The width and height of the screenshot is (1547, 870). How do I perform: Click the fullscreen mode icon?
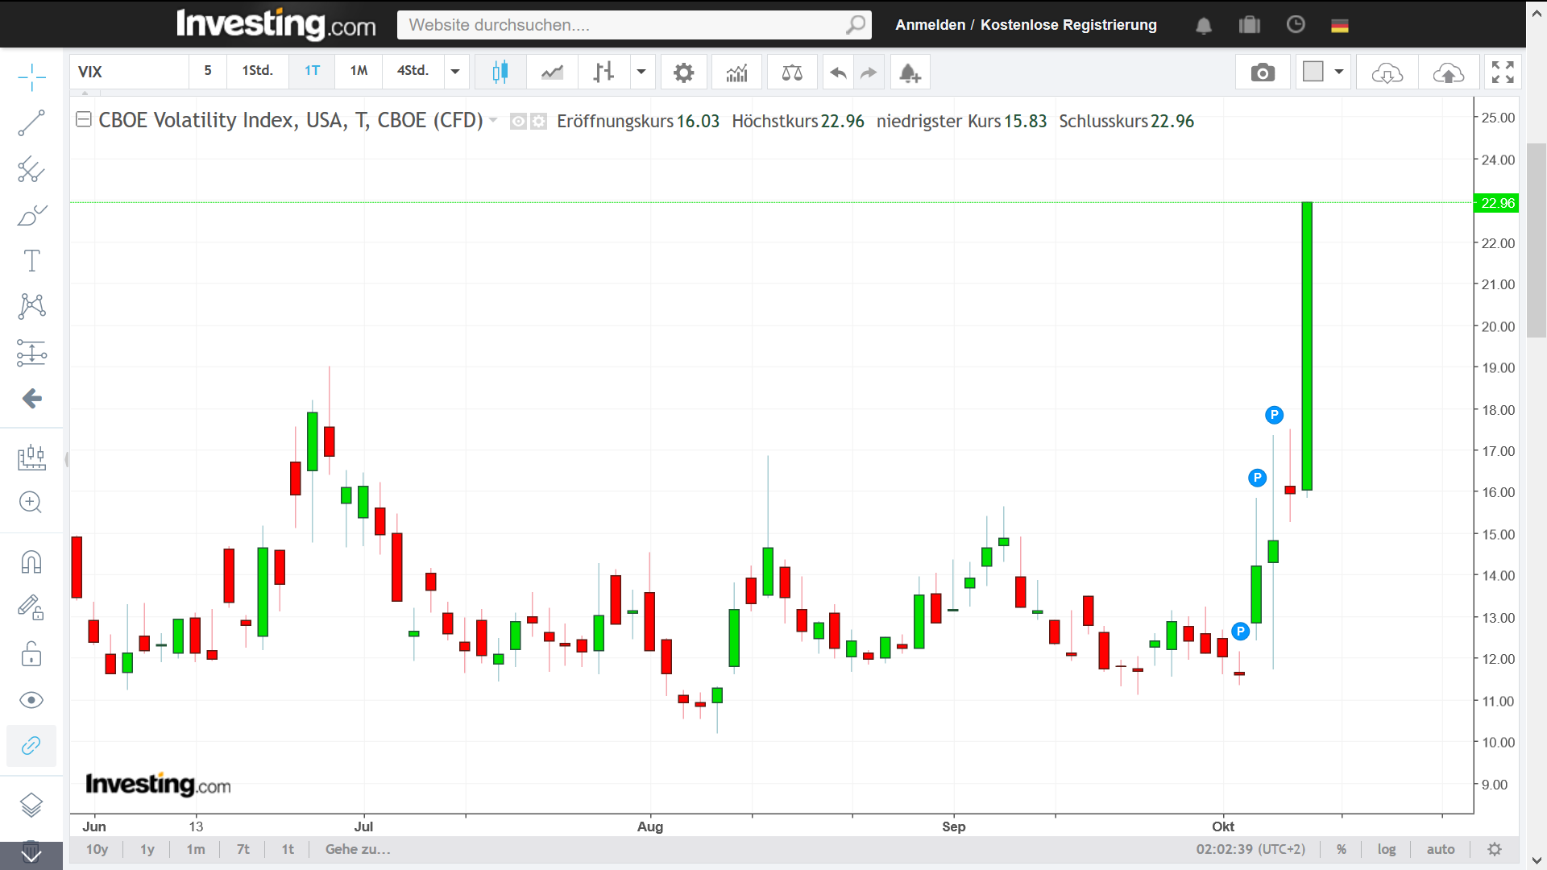1503,72
